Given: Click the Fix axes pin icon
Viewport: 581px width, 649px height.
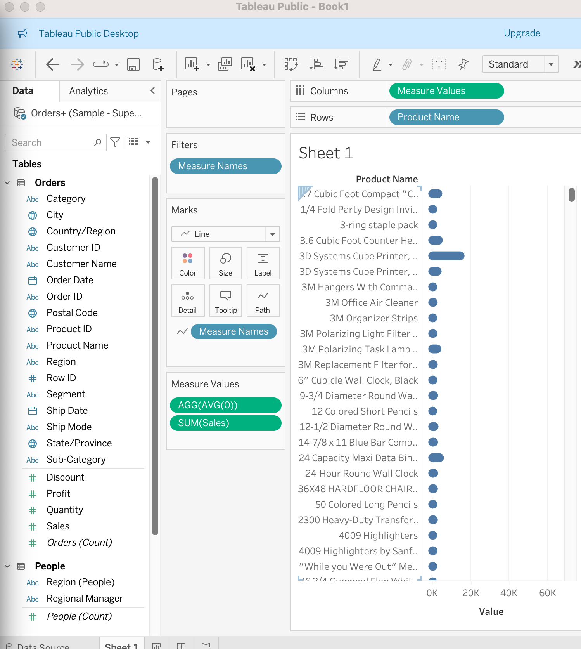Looking at the screenshot, I should click(463, 64).
